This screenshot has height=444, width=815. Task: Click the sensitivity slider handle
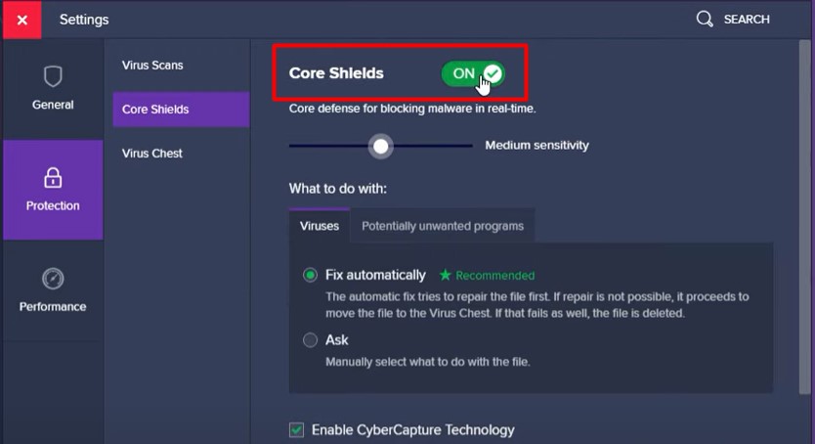(x=381, y=147)
